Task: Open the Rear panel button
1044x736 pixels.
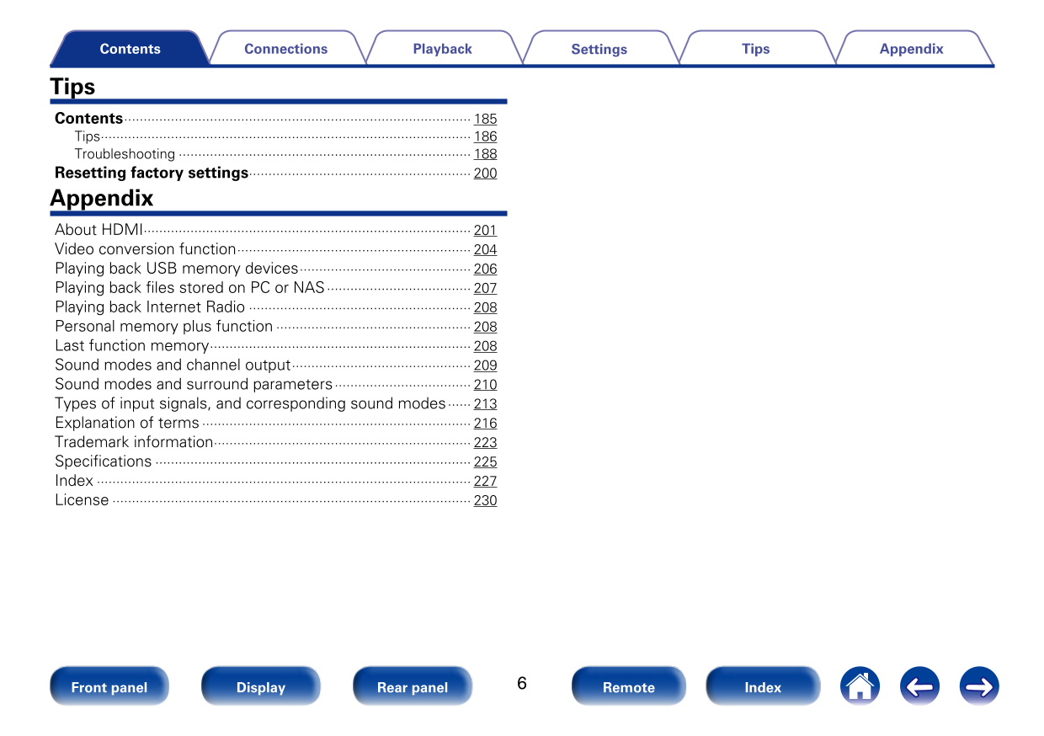Action: click(413, 687)
